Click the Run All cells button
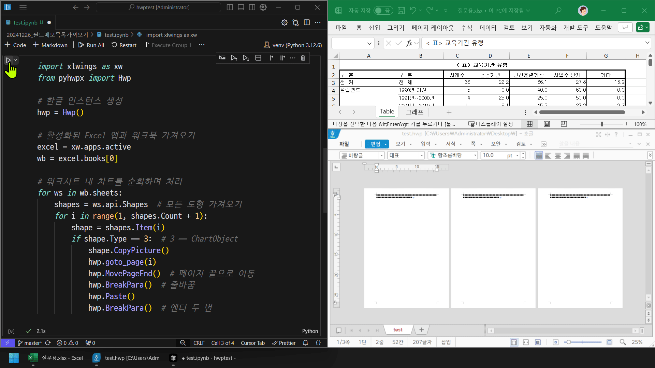 pos(91,45)
